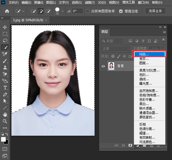Click the Home icon in options bar
172x160 pixels.
tap(7, 11)
